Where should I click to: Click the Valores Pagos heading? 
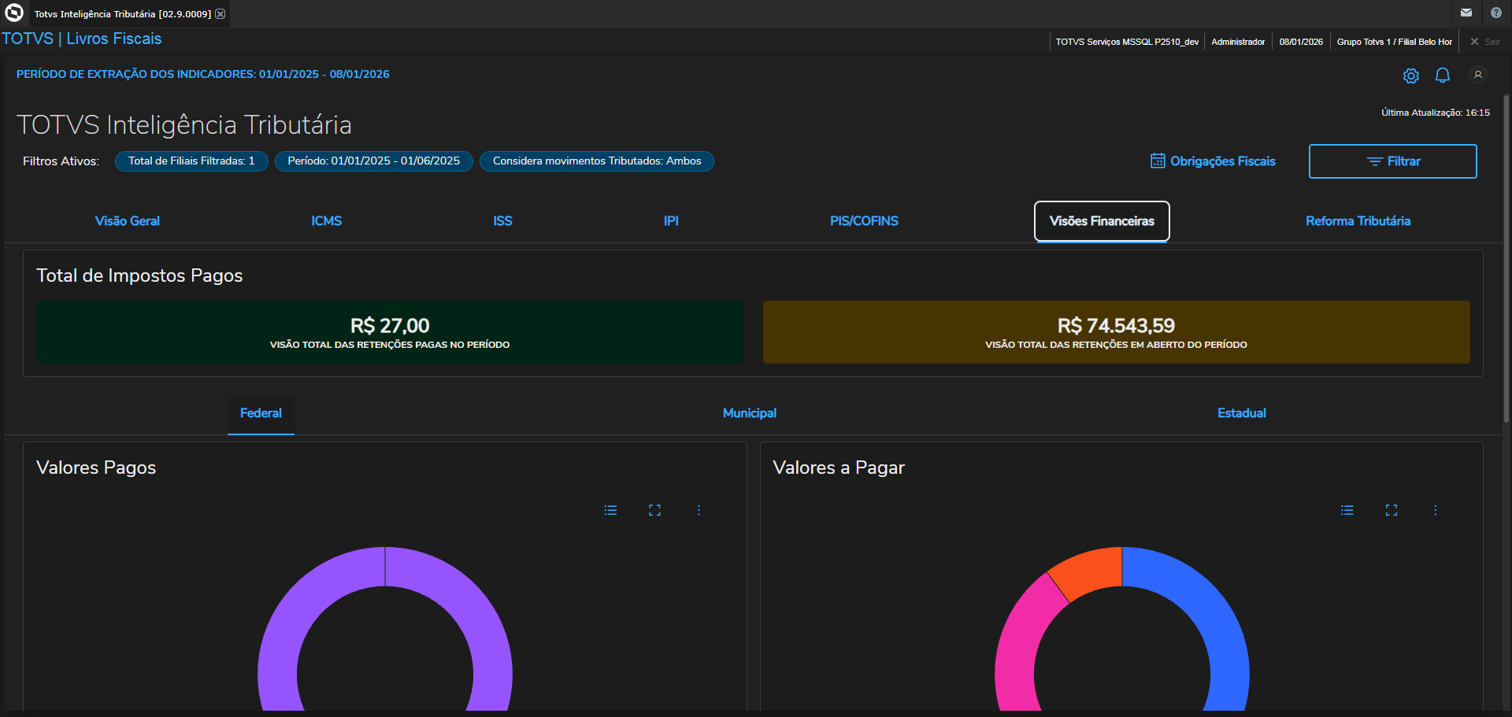tap(96, 468)
